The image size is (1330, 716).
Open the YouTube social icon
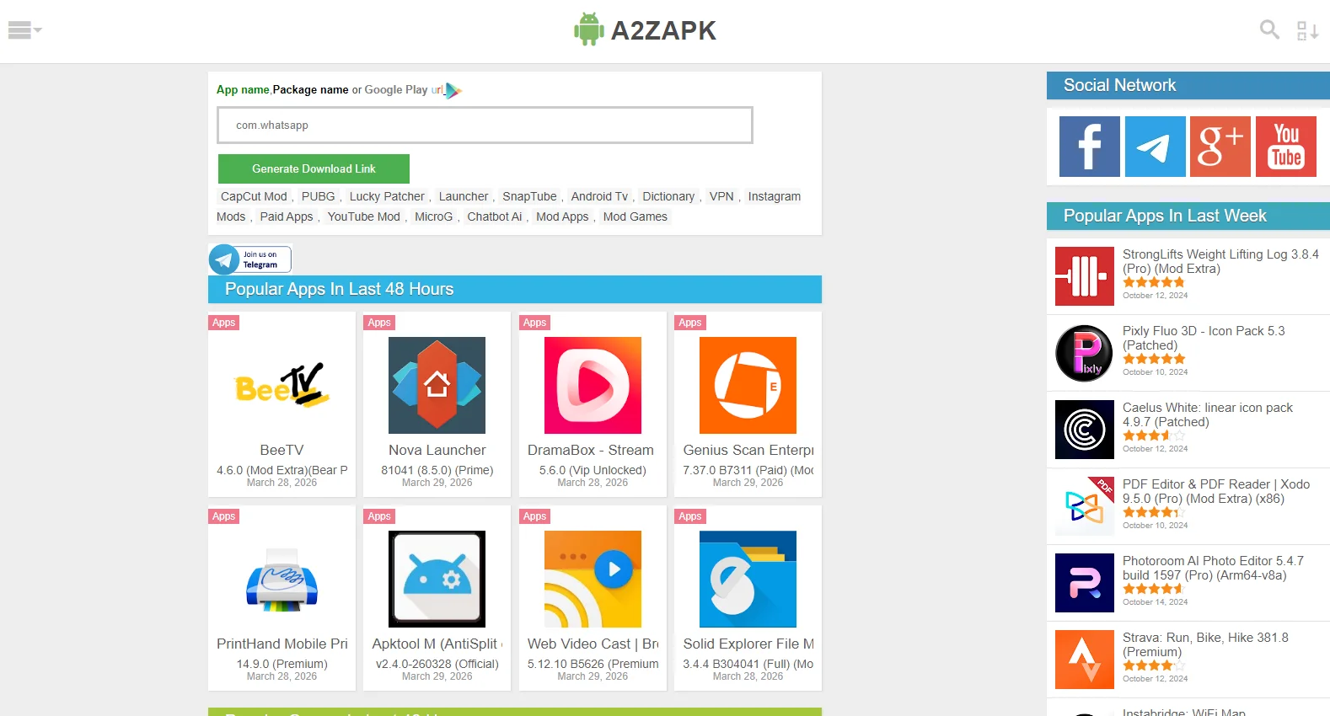pos(1286,147)
